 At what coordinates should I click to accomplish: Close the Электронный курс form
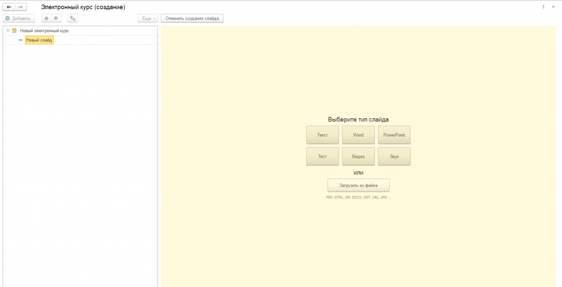pos(553,7)
